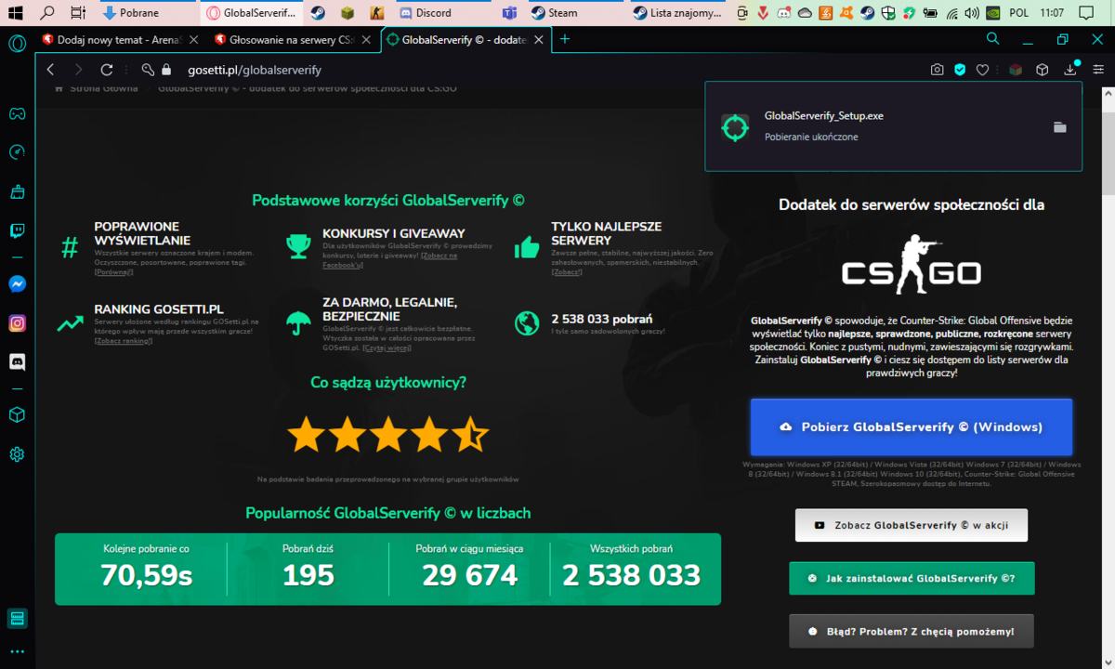The height and width of the screenshot is (669, 1115).
Task: Toggle the ad blocker shield icon
Action: (x=961, y=70)
